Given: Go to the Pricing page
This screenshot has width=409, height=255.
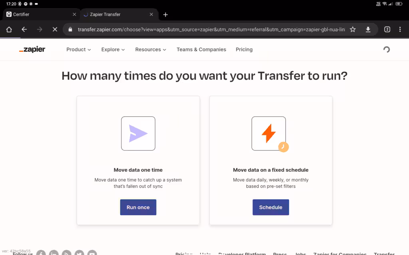Looking at the screenshot, I should coord(244,49).
